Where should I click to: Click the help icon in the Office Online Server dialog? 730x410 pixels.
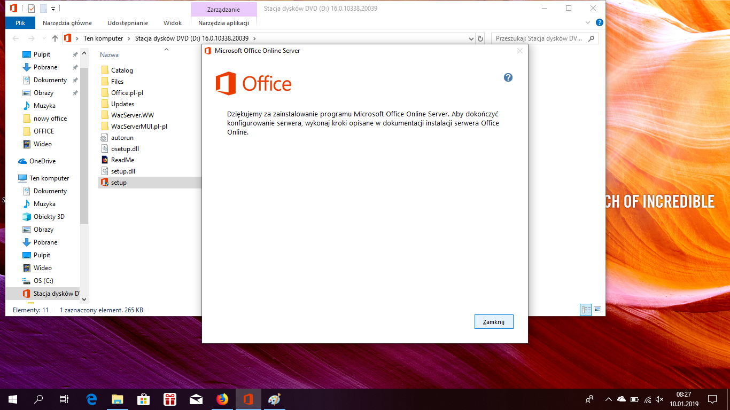[x=508, y=77]
